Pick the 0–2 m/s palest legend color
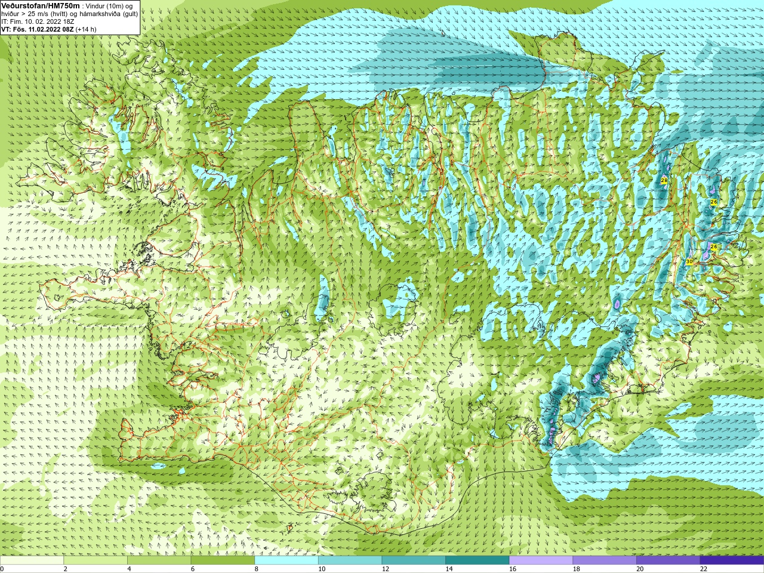The image size is (764, 573). [x=32, y=560]
